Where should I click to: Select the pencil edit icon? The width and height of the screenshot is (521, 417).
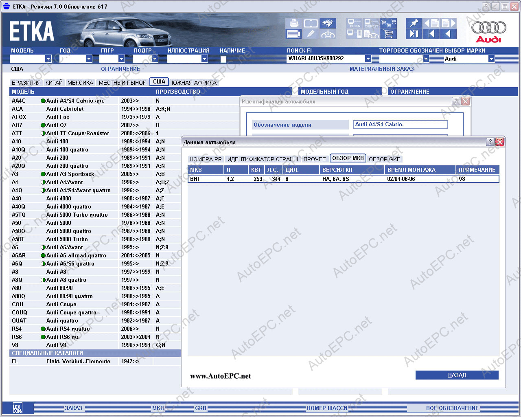(311, 34)
